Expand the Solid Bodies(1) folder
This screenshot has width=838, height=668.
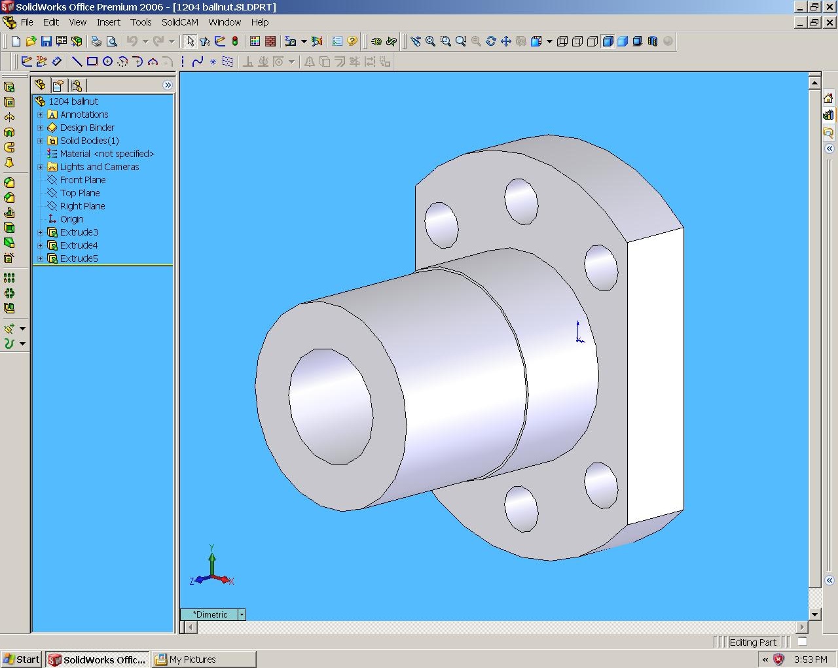(x=40, y=141)
